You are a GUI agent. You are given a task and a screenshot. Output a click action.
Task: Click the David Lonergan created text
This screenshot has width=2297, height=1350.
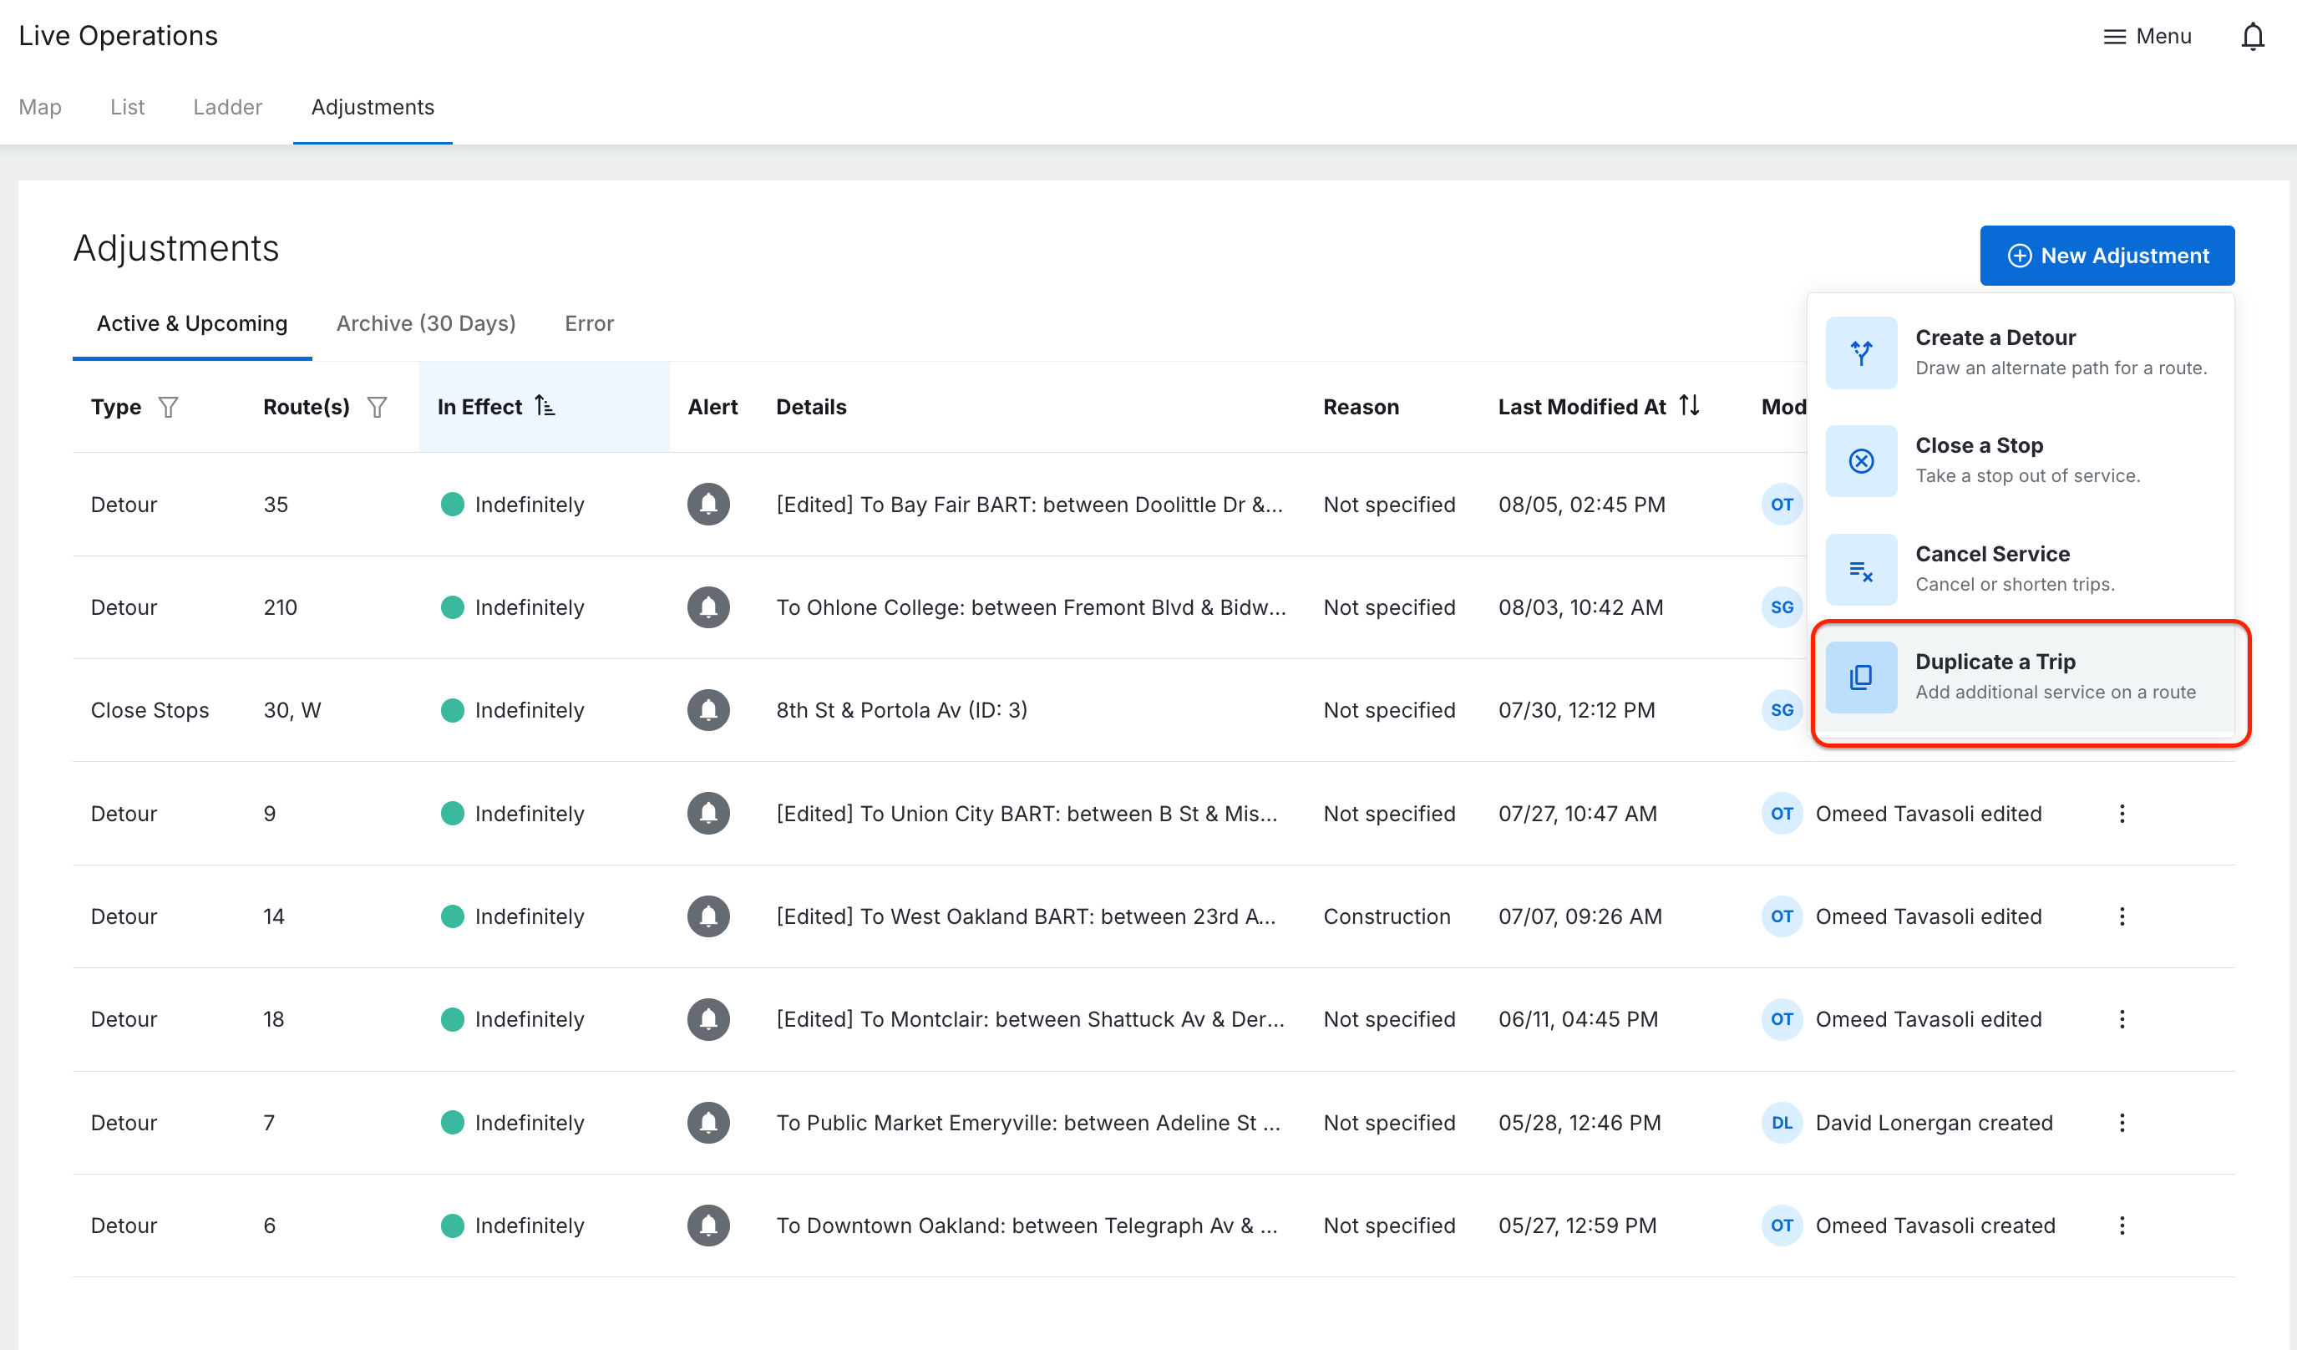click(1934, 1122)
